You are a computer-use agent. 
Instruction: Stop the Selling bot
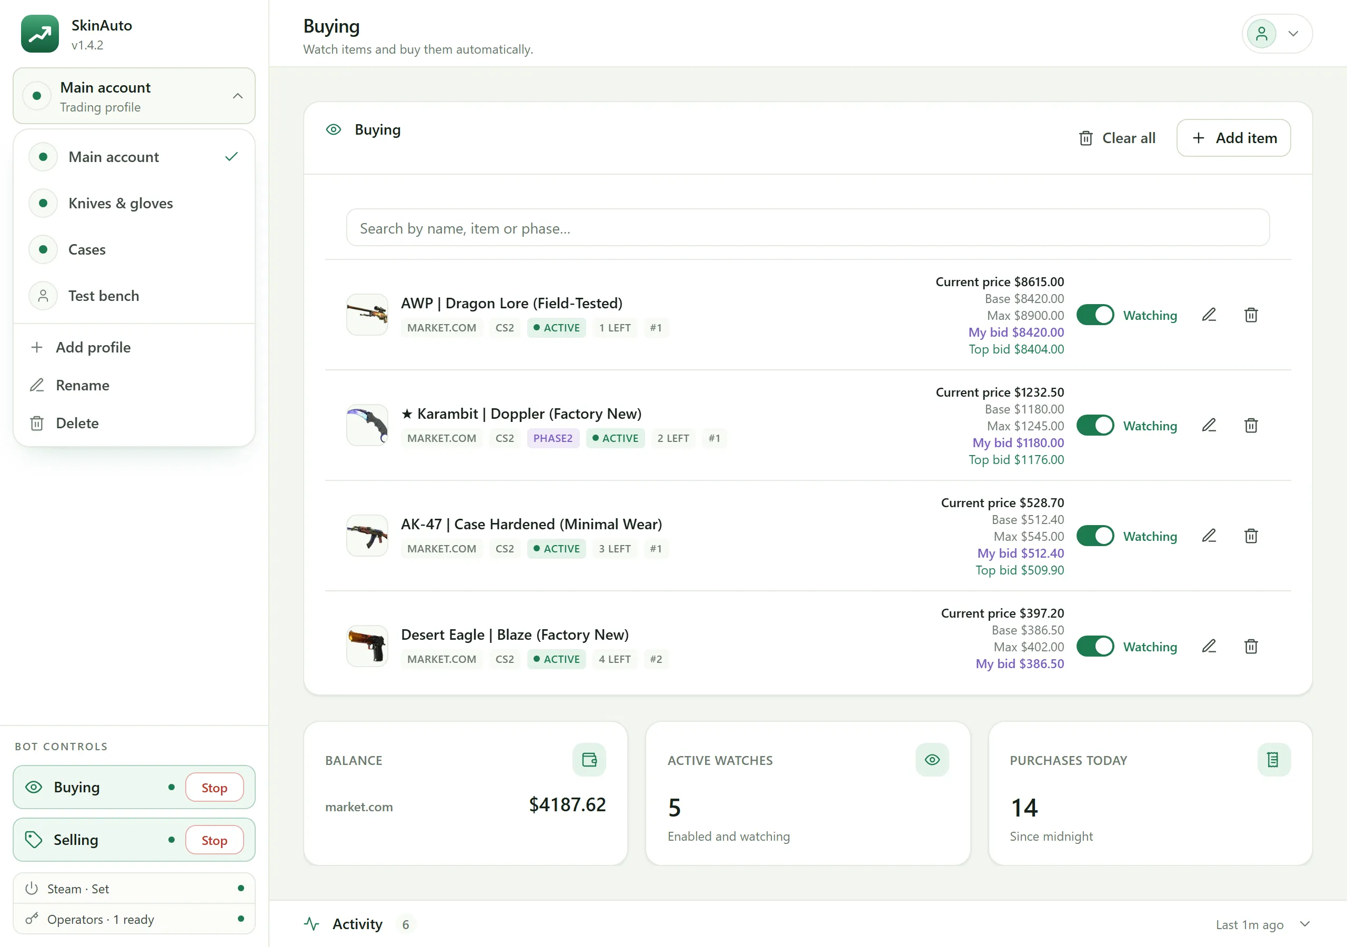214,840
